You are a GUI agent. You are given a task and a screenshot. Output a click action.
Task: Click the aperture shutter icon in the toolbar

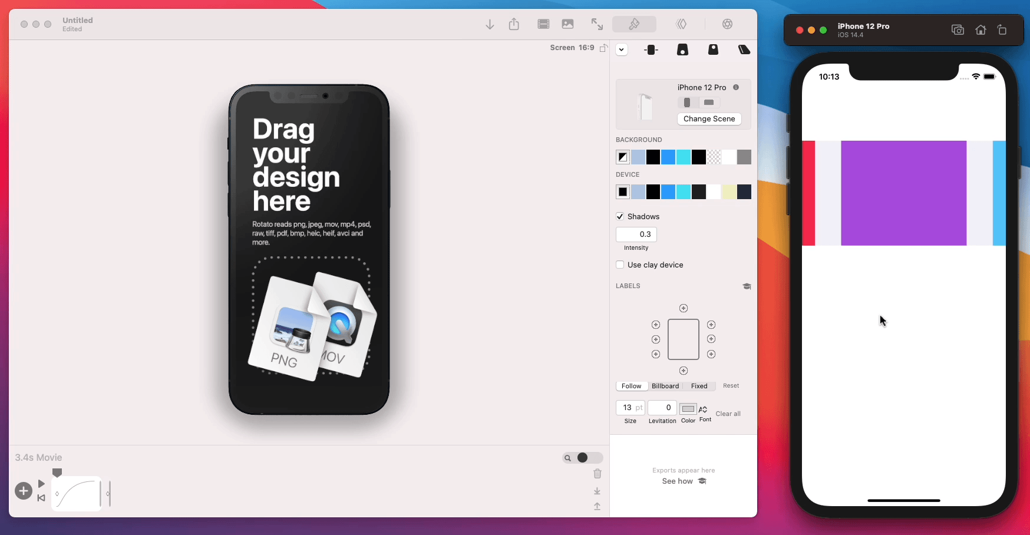(728, 24)
